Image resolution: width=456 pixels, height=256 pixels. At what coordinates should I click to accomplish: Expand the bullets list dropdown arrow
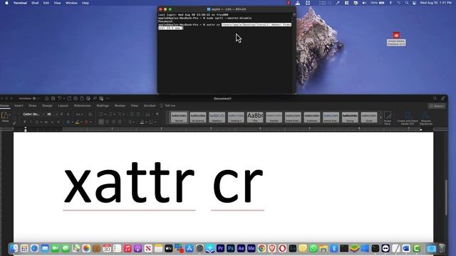tap(105, 114)
